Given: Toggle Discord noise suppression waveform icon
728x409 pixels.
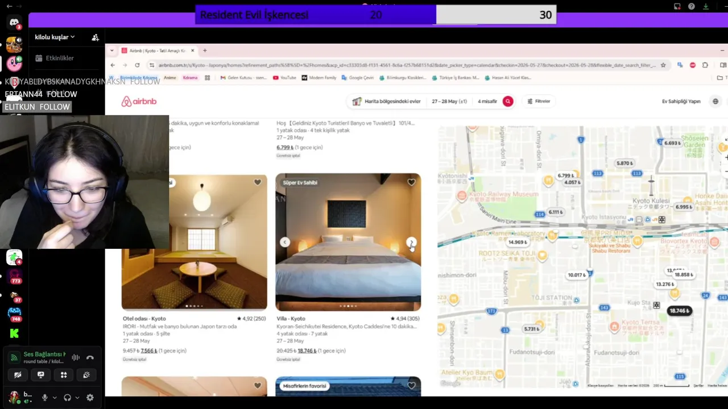Looking at the screenshot, I should tap(75, 357).
